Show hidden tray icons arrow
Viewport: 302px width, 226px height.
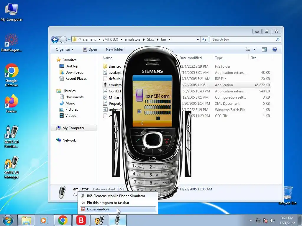point(251,220)
